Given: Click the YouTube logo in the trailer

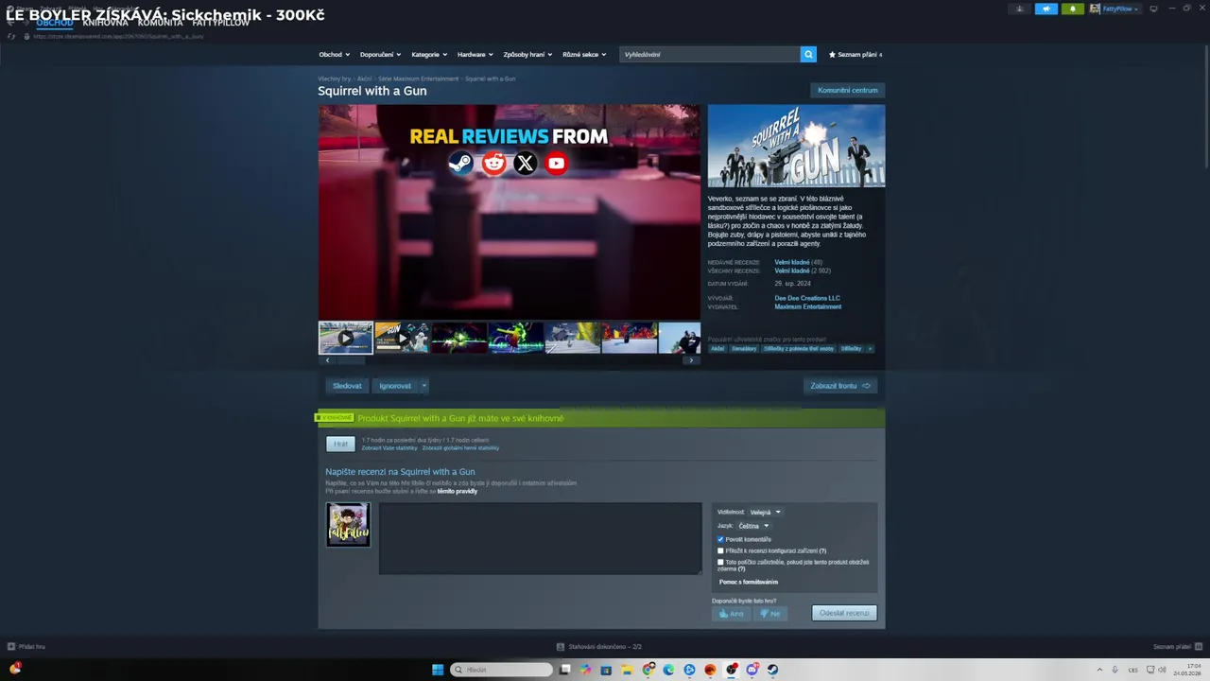Looking at the screenshot, I should (557, 163).
